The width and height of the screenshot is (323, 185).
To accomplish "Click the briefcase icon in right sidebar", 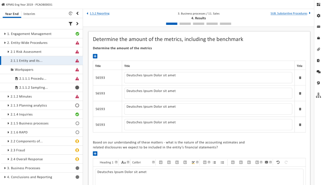I will pos(318,38).
